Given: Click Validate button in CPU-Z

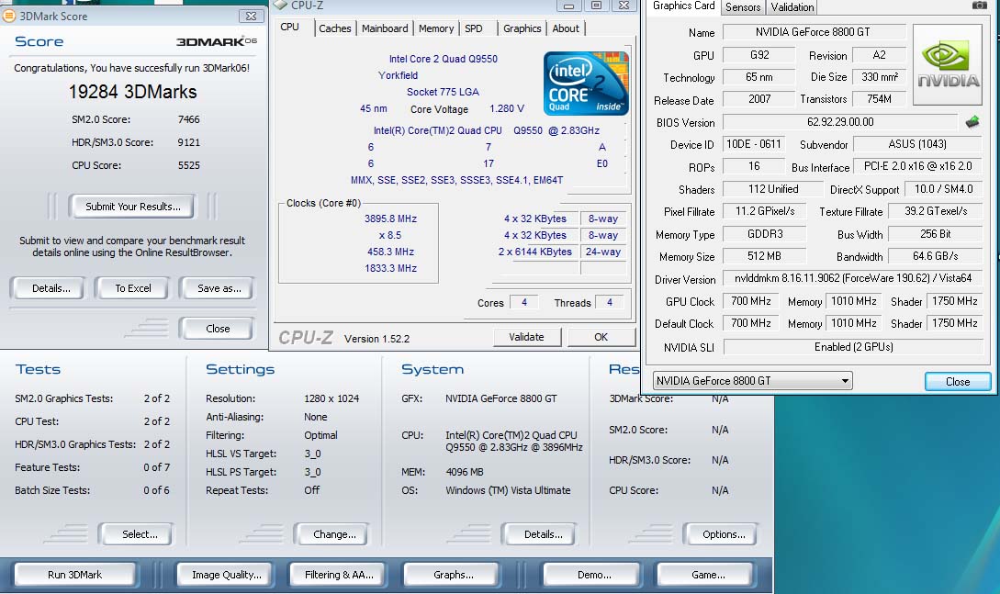Looking at the screenshot, I should 527,337.
